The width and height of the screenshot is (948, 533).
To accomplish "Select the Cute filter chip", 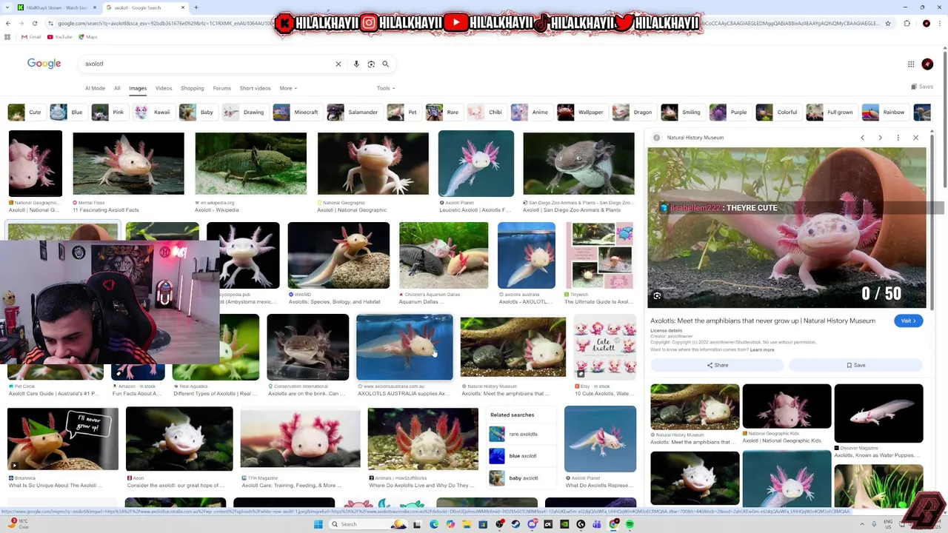I will click(x=25, y=113).
